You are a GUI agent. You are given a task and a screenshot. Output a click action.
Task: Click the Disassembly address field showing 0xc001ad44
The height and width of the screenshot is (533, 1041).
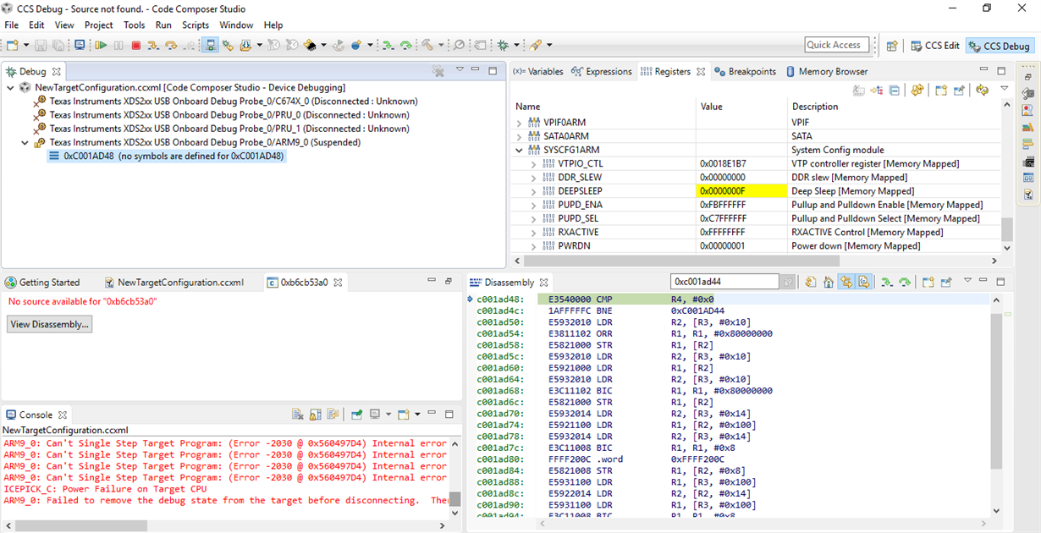tap(724, 282)
